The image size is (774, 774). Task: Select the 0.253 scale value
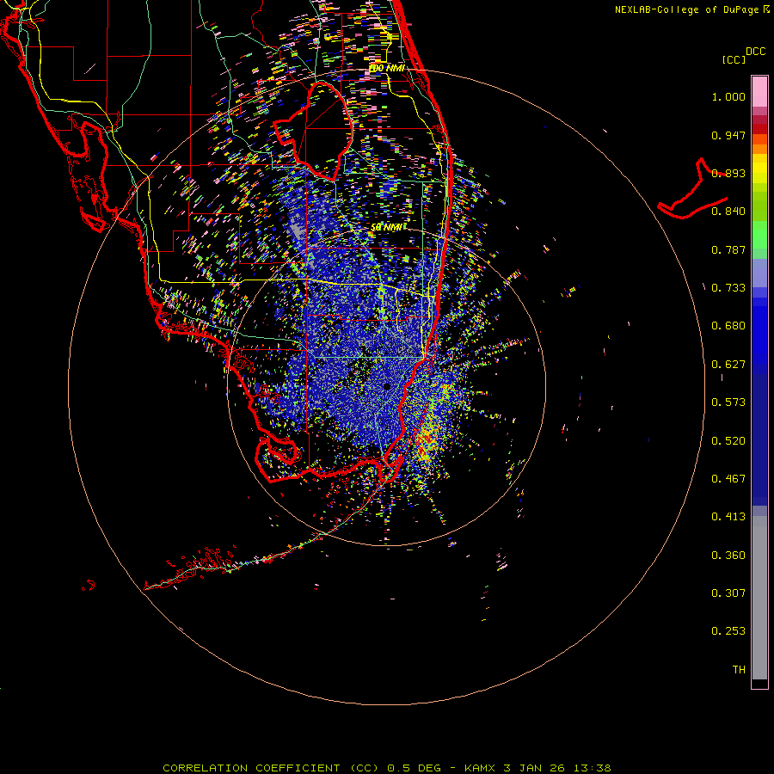point(728,631)
